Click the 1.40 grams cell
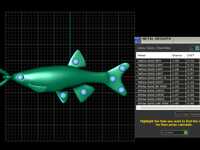 (x=178, y=103)
